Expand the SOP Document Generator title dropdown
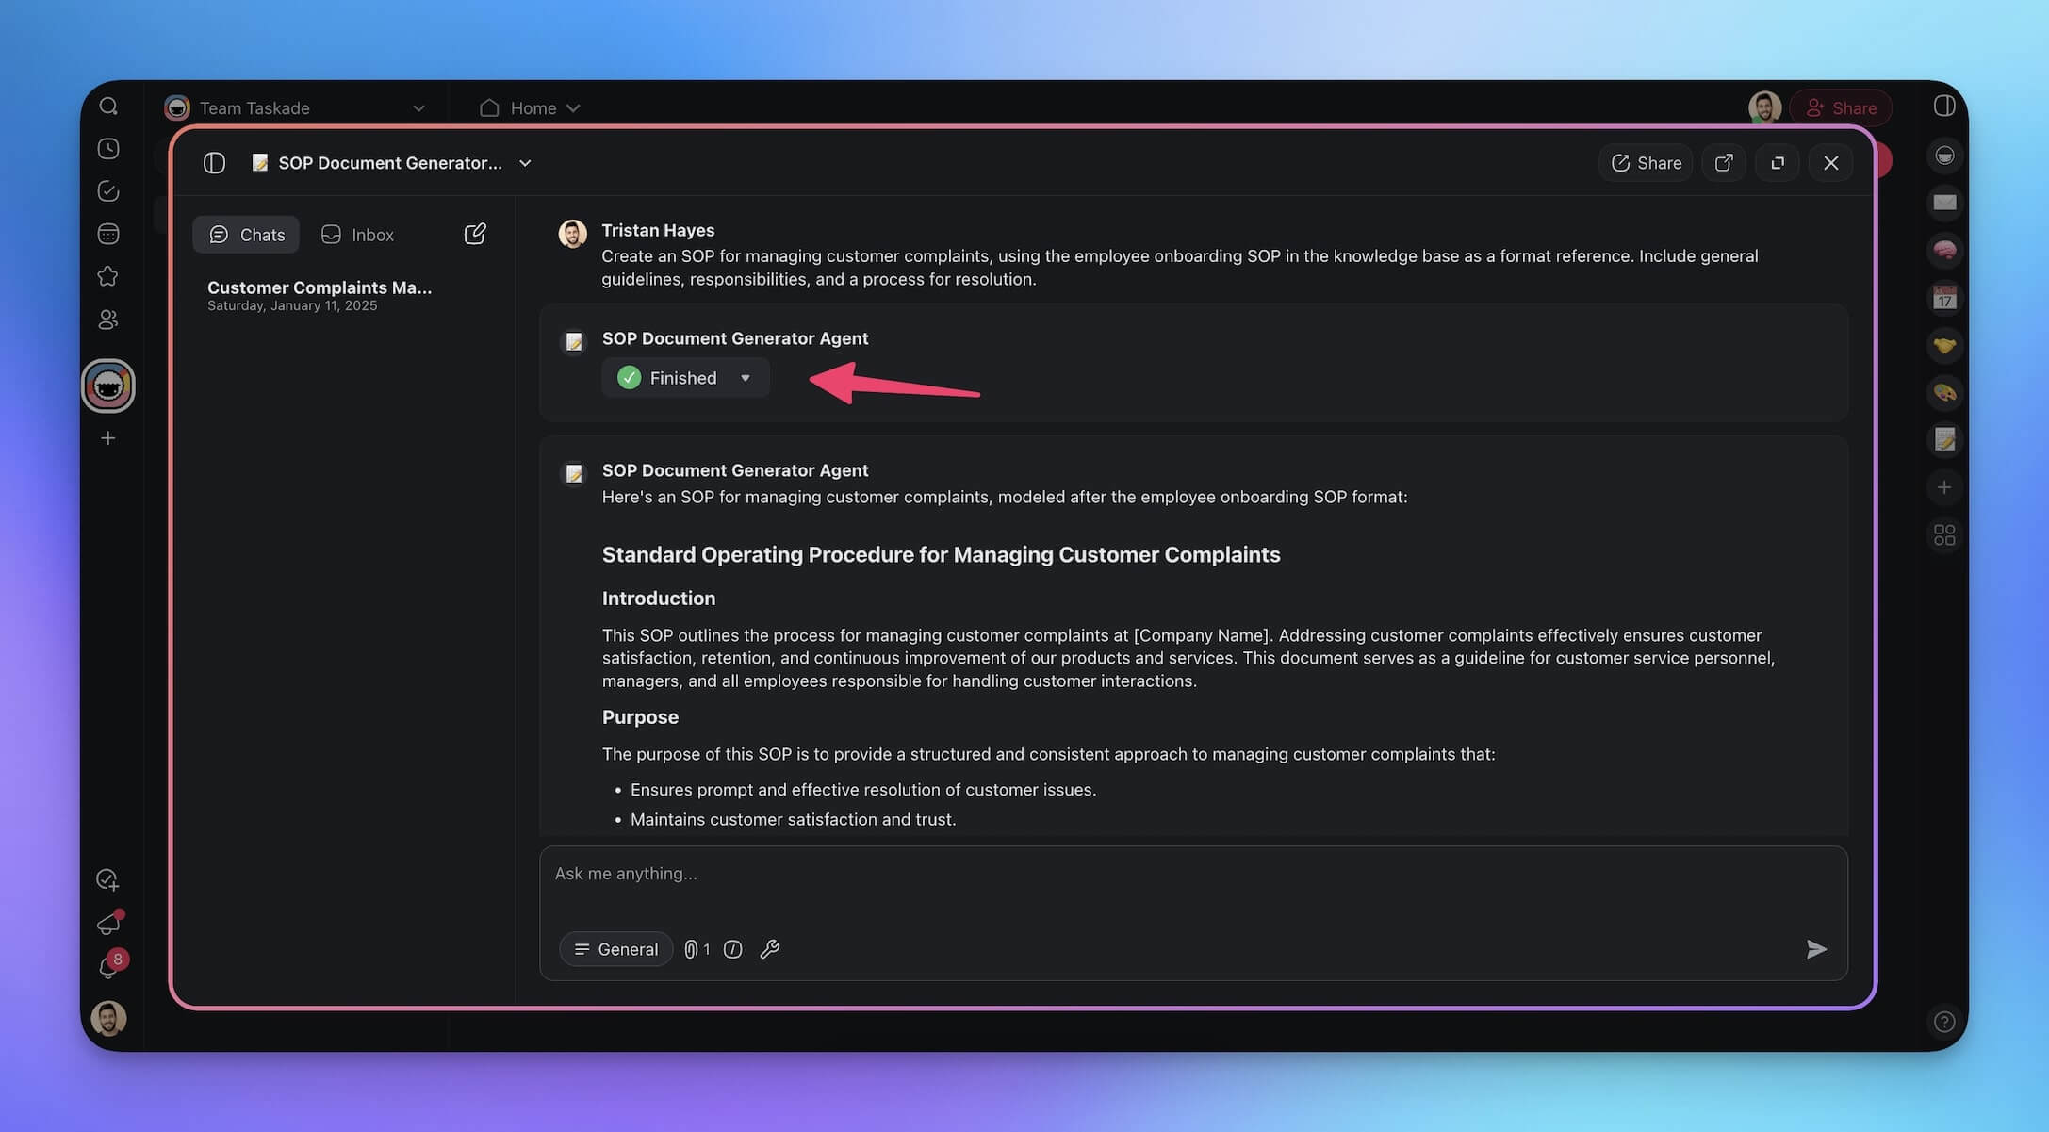 tap(525, 163)
